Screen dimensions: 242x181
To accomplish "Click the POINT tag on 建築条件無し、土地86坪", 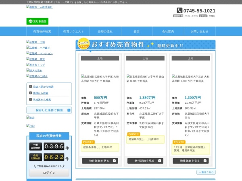I will (88, 142).
